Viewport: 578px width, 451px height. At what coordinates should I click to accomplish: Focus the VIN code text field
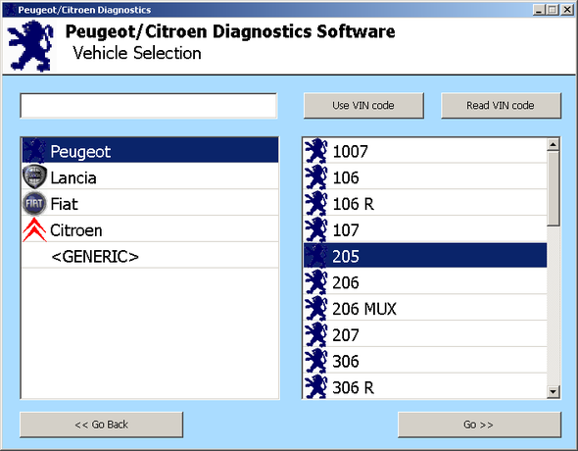pyautogui.click(x=149, y=106)
